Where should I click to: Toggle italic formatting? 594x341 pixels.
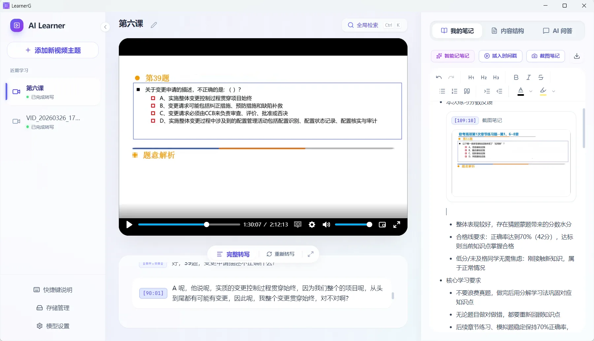point(528,77)
